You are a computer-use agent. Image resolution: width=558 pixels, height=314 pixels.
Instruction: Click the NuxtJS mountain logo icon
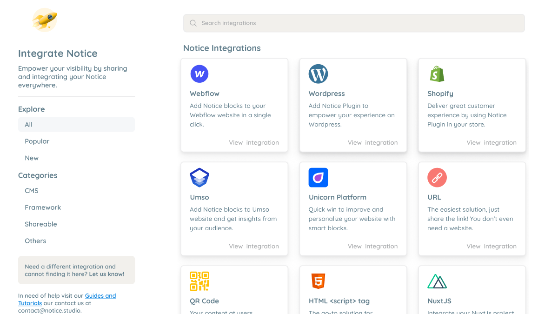pyautogui.click(x=437, y=282)
